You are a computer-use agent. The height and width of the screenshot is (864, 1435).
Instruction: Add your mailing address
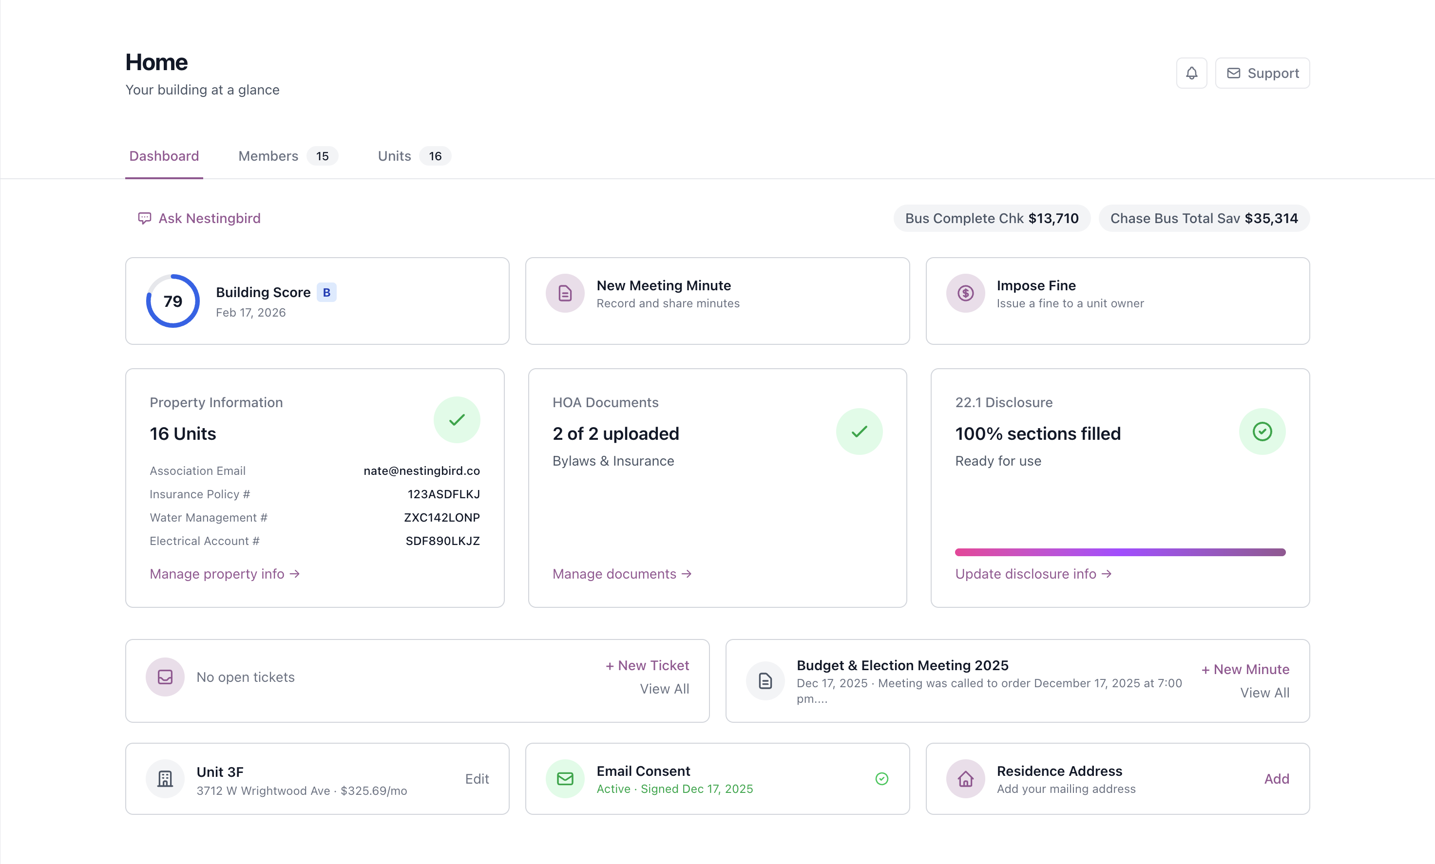click(x=1277, y=778)
